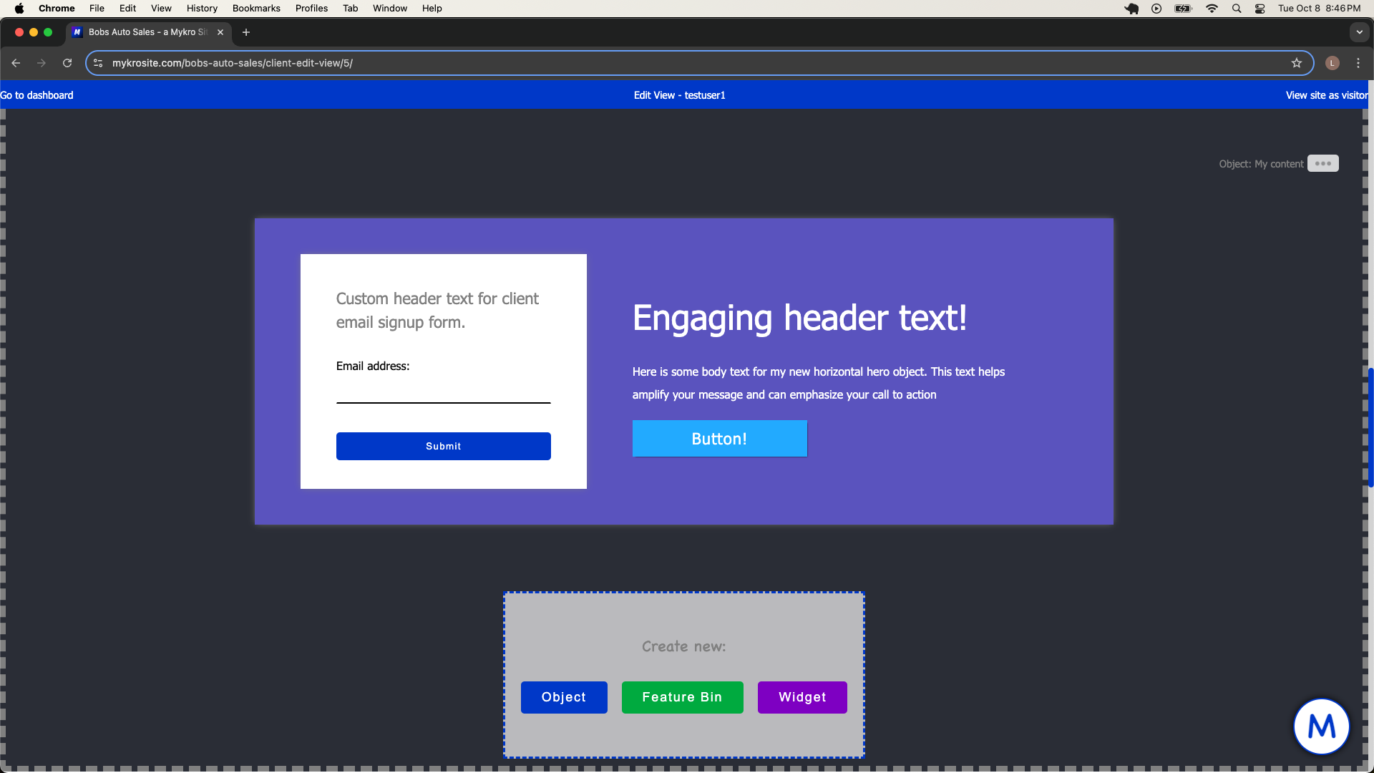This screenshot has height=773, width=1374.
Task: Click the purple Widget button
Action: click(x=801, y=697)
